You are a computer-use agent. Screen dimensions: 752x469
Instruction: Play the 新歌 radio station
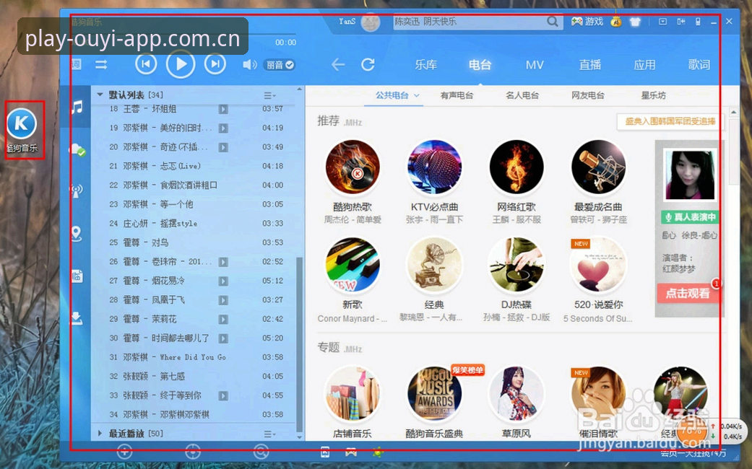353,265
